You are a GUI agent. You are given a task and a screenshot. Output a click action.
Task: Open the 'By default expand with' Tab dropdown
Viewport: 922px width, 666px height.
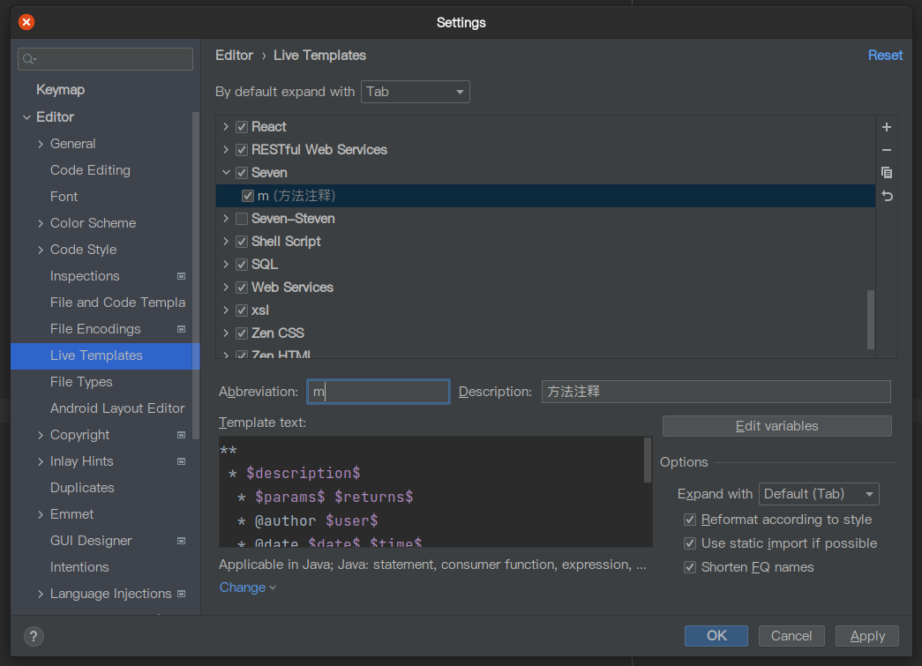(416, 92)
